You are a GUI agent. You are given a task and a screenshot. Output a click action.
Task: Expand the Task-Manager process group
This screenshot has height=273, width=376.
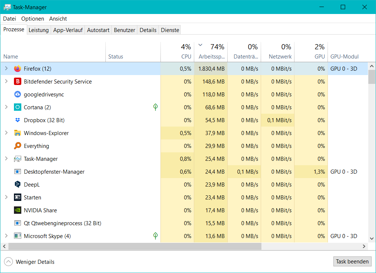tap(6, 159)
